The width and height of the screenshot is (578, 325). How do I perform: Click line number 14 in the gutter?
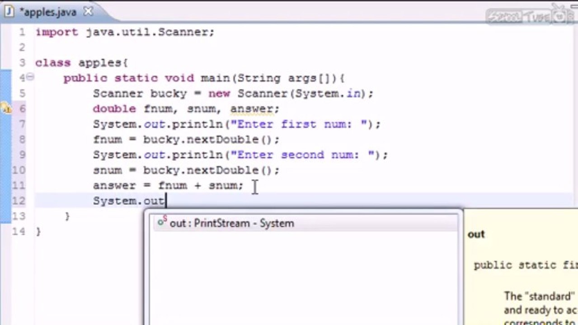click(19, 232)
